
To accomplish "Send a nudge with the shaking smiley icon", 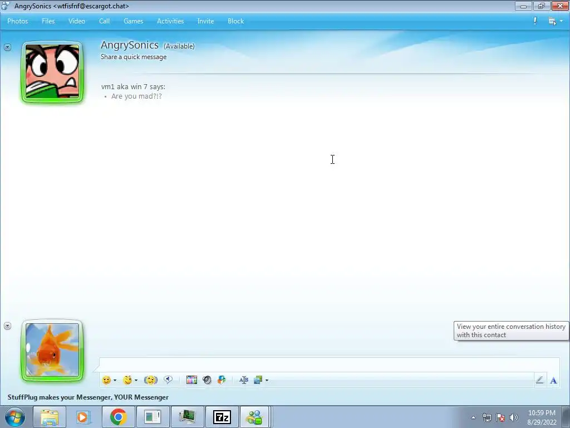I will 151,380.
